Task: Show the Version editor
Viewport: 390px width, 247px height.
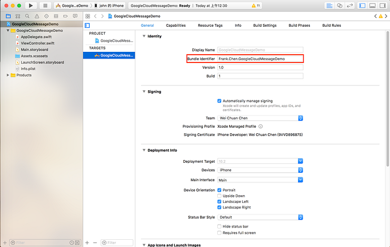Action: pyautogui.click(x=350, y=6)
